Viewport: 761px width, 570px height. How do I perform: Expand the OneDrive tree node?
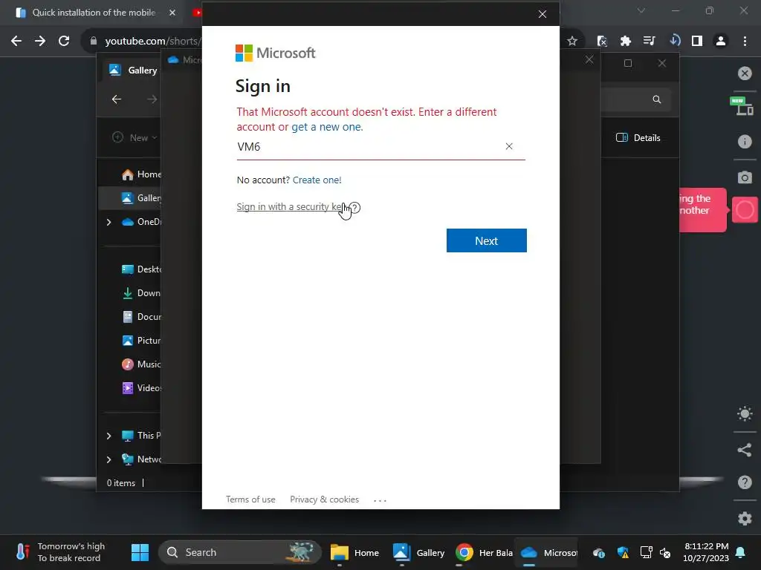coord(109,222)
